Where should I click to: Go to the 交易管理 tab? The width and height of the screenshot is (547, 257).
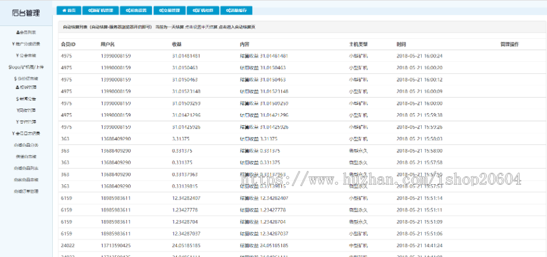170,10
